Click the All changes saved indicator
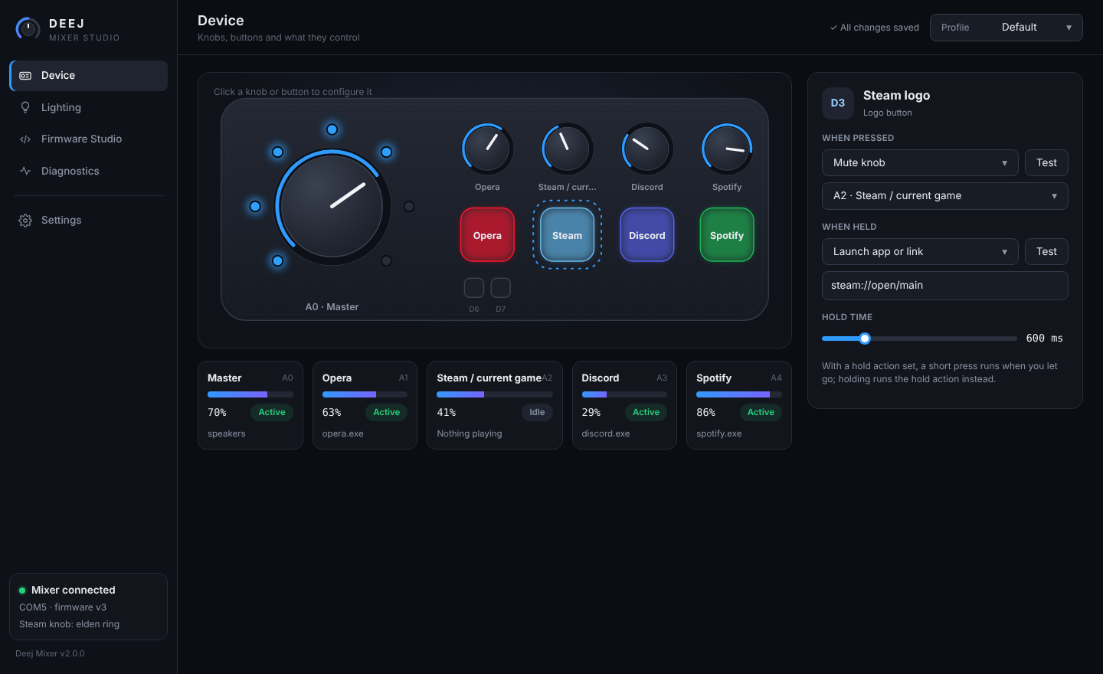Screen dimensions: 1103x674 875,28
